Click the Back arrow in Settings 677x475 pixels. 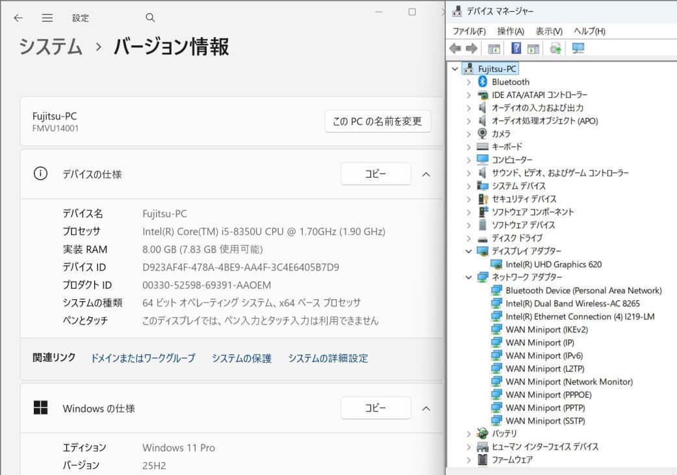[x=18, y=18]
